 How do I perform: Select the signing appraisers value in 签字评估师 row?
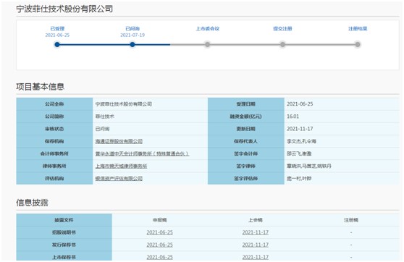click(299, 178)
